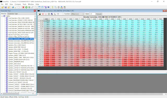167x98 pixels.
Task: Open the XDF menu
Action: point(7,4)
